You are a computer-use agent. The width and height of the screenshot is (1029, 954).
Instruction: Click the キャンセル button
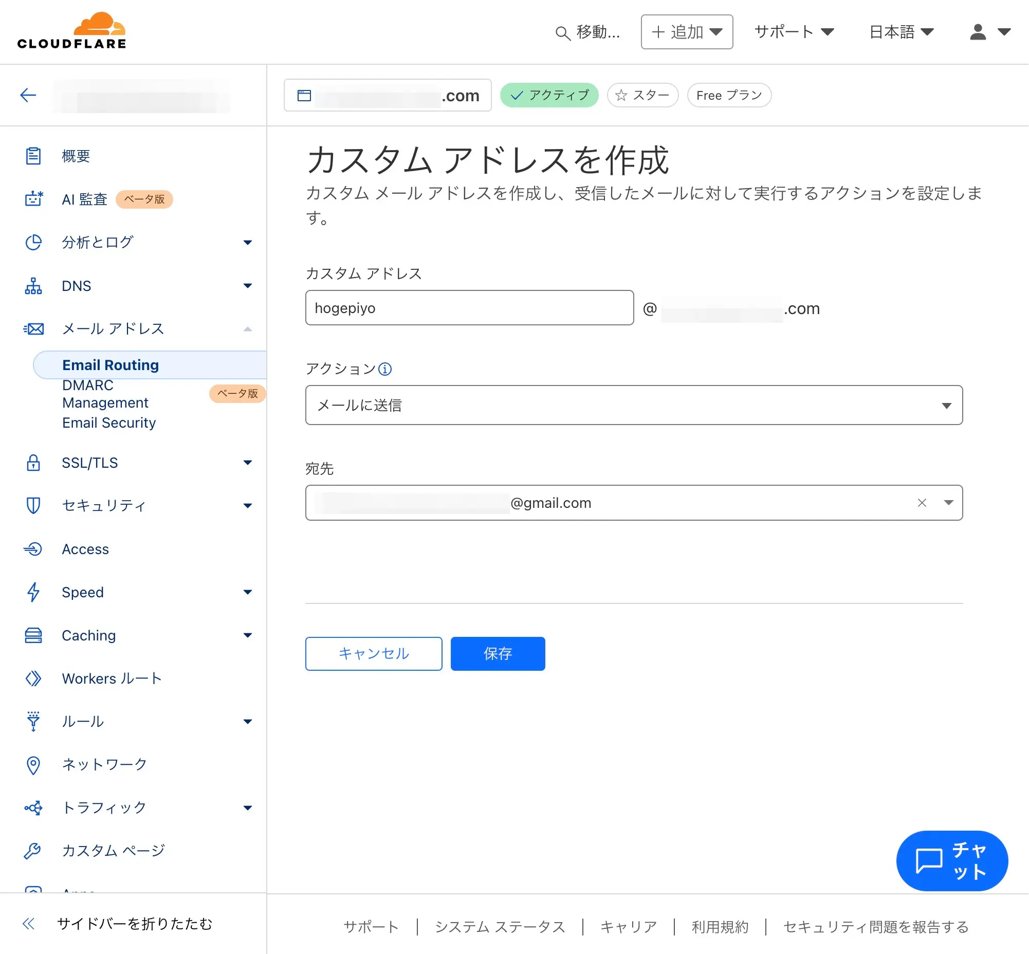[x=373, y=653]
